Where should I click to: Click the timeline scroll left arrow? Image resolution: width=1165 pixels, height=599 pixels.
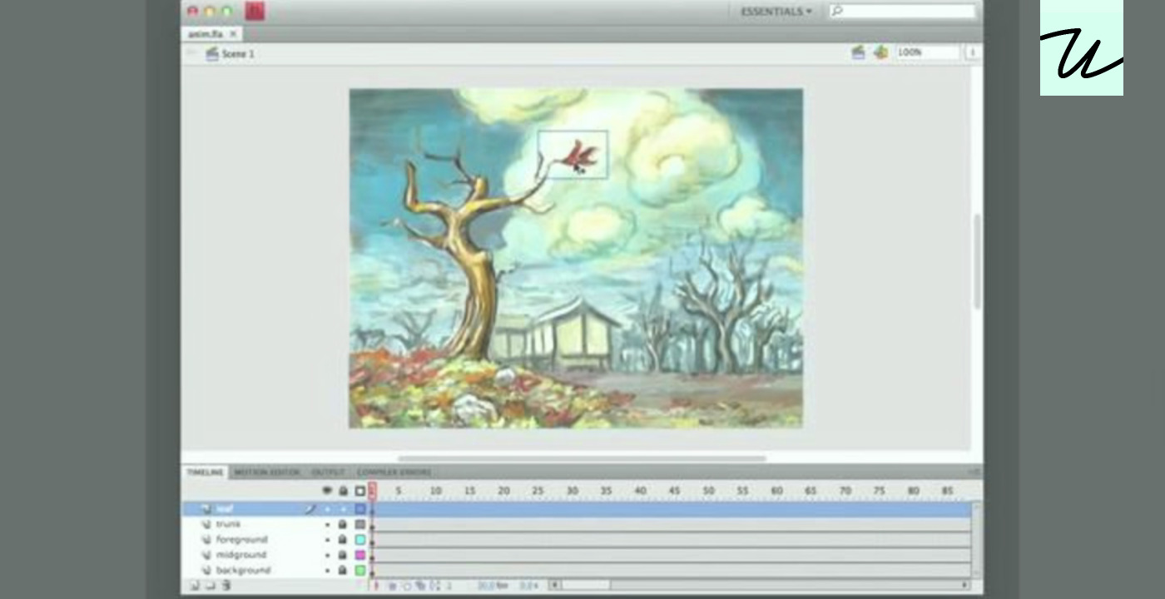coord(555,586)
